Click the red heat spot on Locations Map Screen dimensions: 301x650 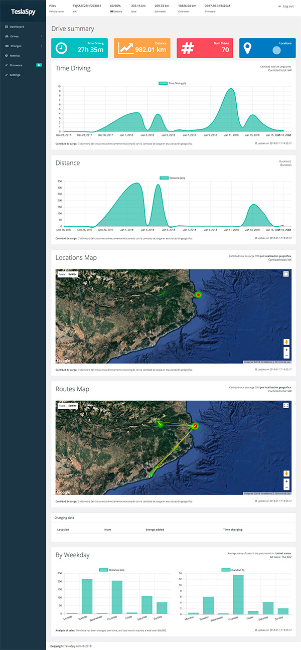[198, 294]
